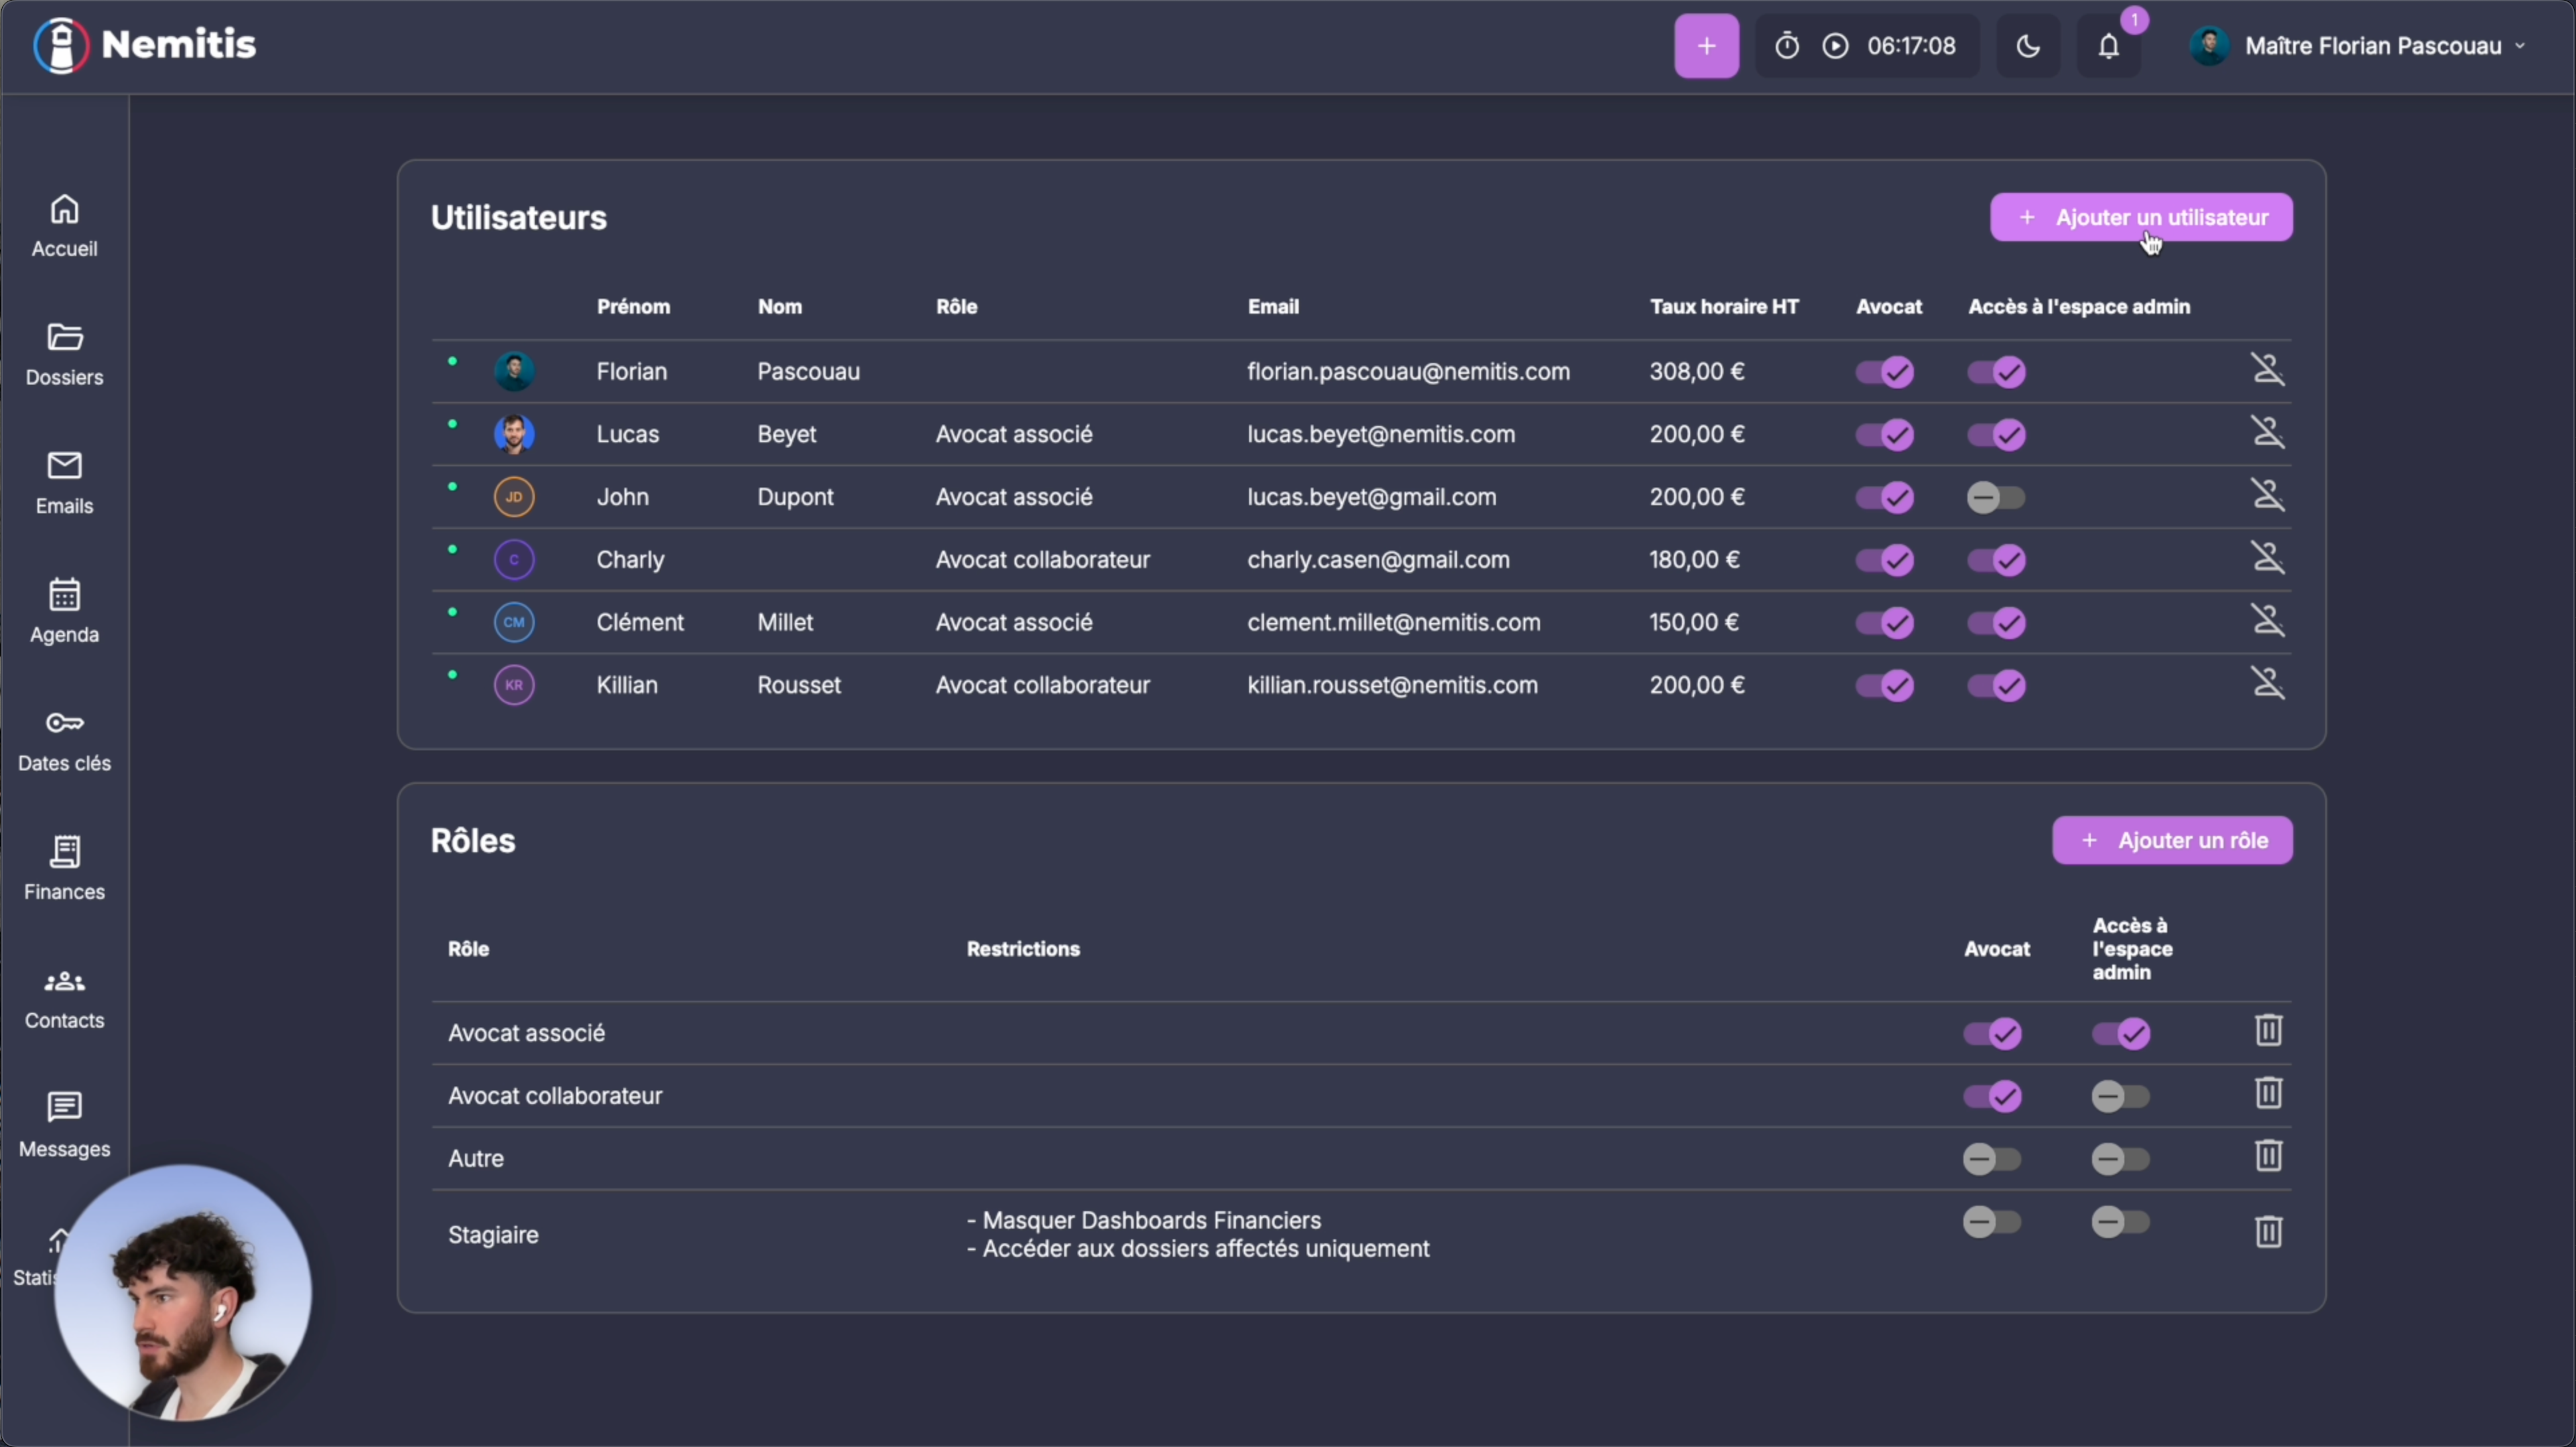Viewport: 2576px width, 1447px height.
Task: Delete the Avocat associé role
Action: [2268, 1030]
